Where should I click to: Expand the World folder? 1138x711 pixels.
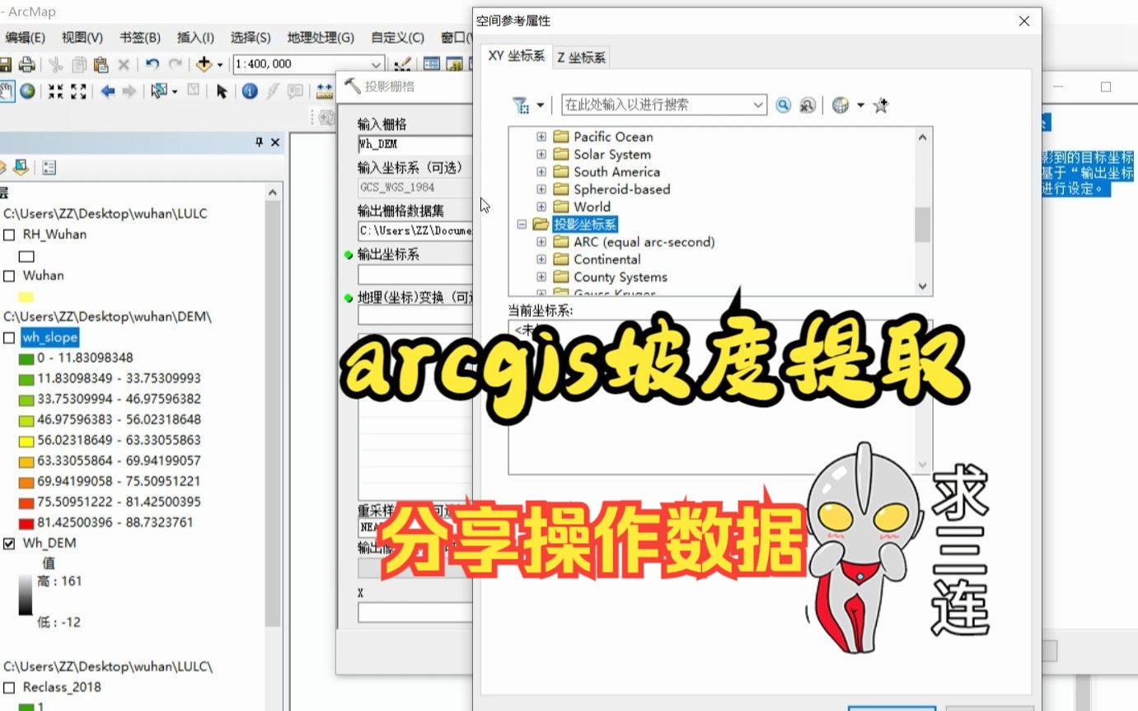click(541, 207)
